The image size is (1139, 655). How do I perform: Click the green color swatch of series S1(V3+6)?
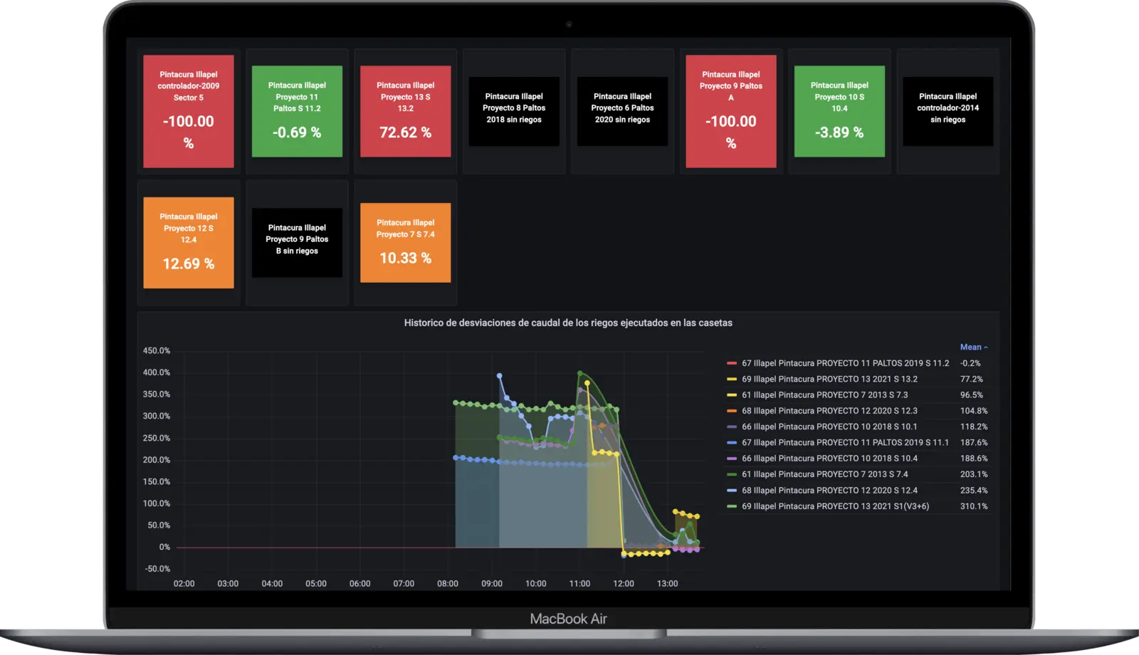pyautogui.click(x=732, y=507)
